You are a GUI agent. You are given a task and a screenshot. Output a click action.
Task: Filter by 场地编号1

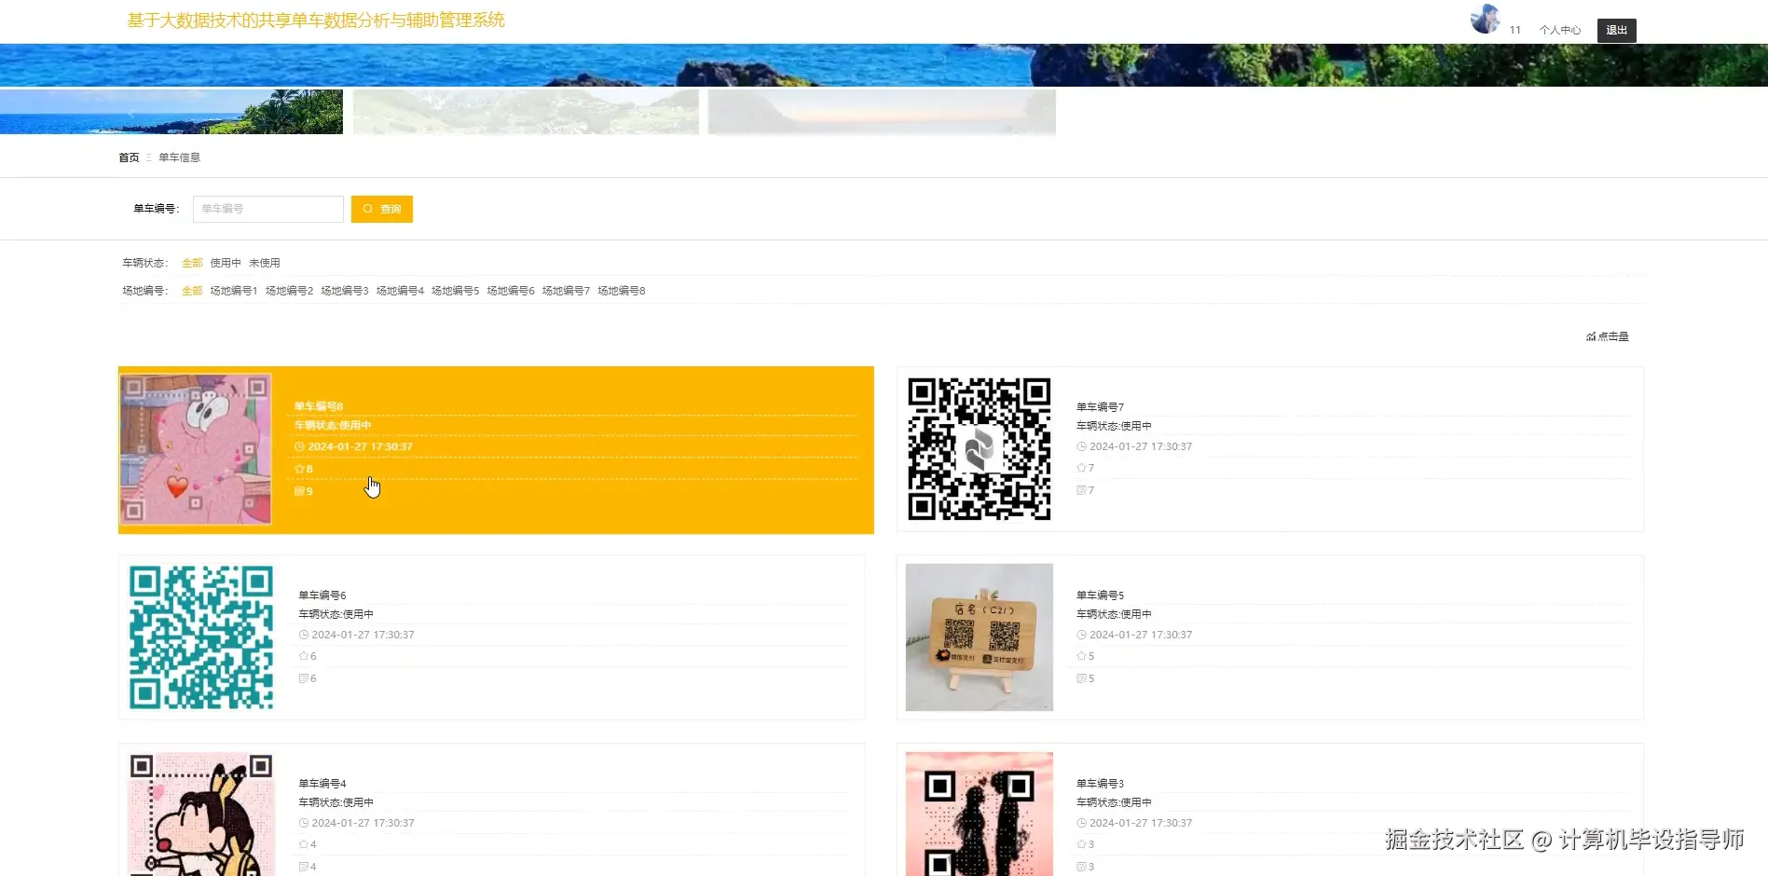click(x=234, y=291)
